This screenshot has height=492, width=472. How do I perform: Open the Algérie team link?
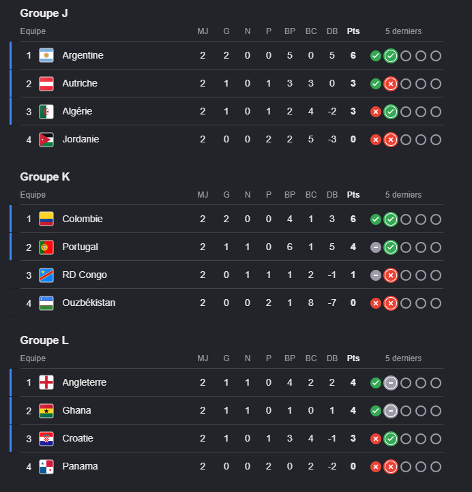click(x=77, y=111)
